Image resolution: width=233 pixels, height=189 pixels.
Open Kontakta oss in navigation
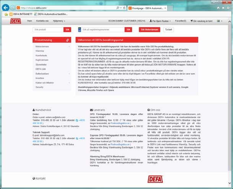(42, 21)
